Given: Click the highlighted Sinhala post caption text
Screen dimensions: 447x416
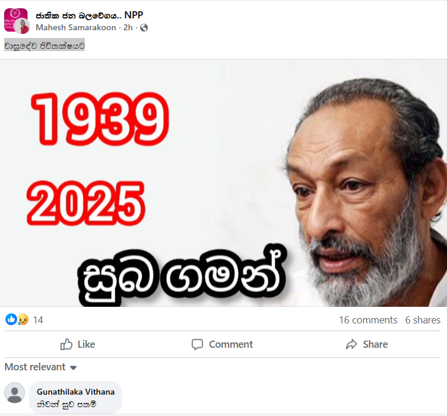Looking at the screenshot, I should (45, 46).
